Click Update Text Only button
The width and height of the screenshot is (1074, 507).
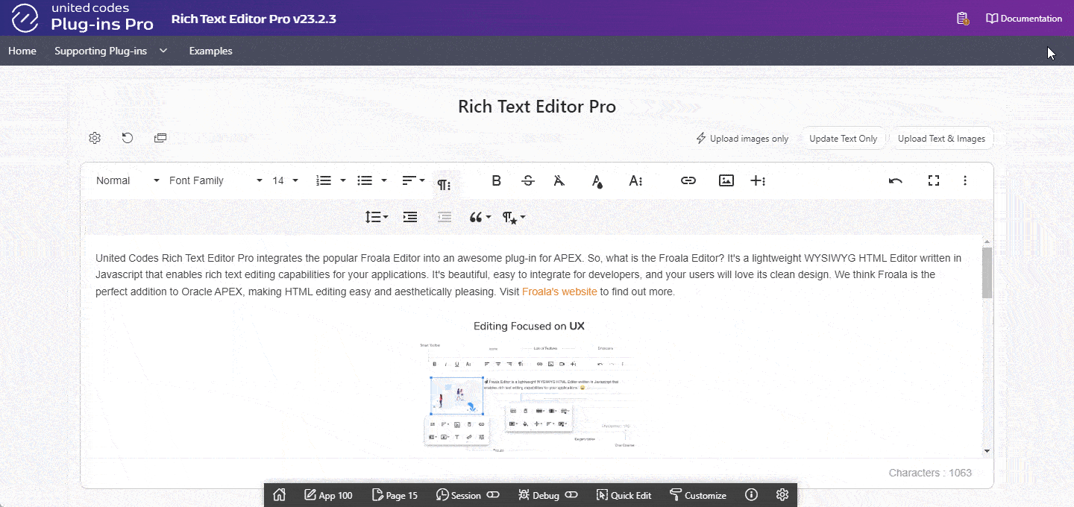843,139
